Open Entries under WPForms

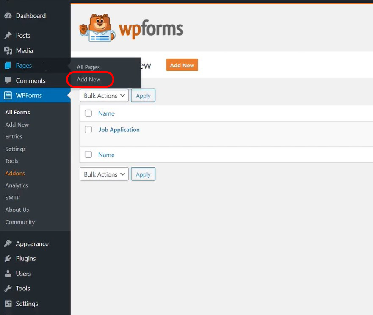tap(14, 137)
